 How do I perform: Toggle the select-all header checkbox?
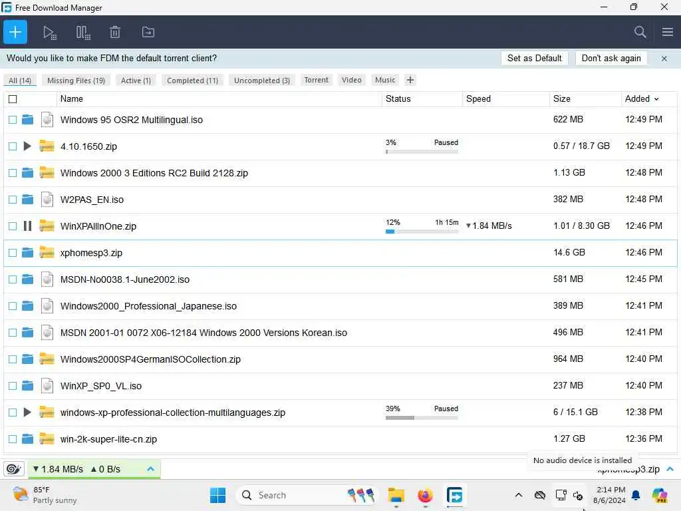point(13,99)
